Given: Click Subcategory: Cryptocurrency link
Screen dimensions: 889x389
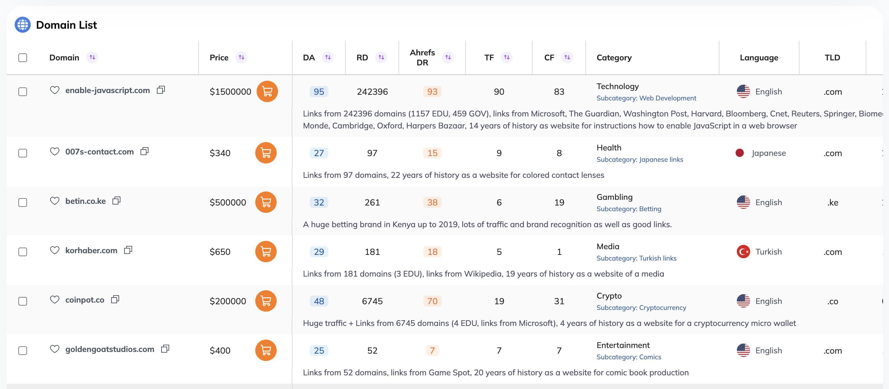Looking at the screenshot, I should 641,308.
